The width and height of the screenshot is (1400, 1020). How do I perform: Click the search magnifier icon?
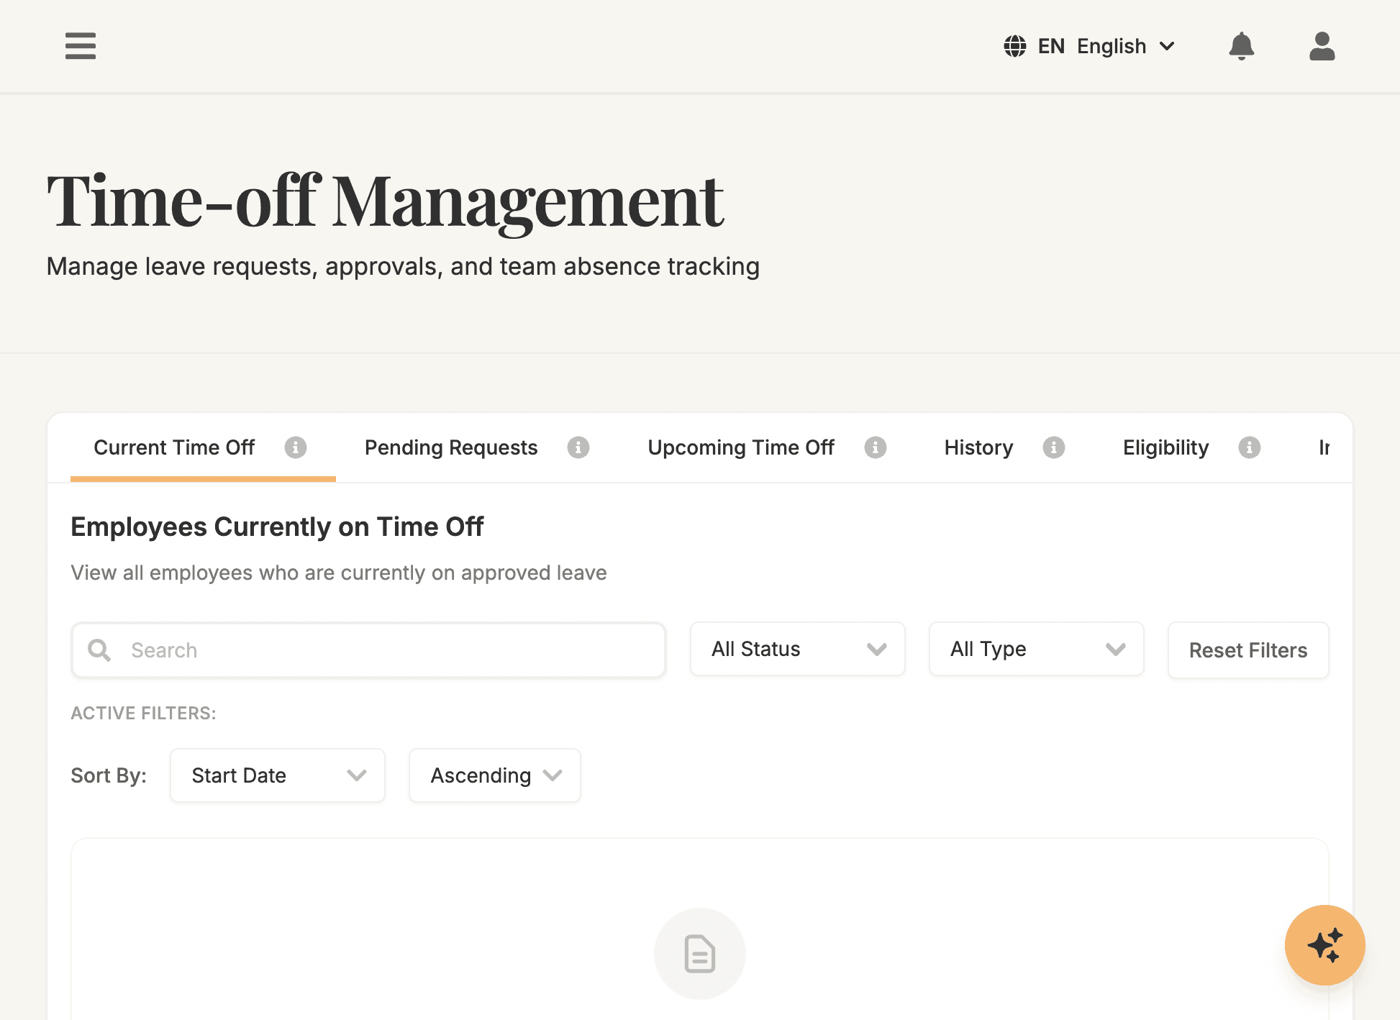(x=99, y=650)
